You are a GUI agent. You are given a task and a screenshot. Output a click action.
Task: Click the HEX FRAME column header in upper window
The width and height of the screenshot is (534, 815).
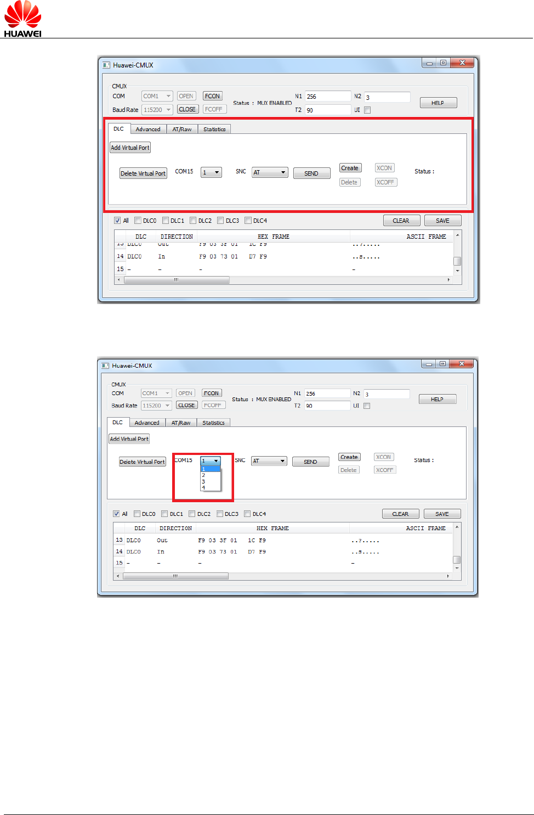(274, 237)
